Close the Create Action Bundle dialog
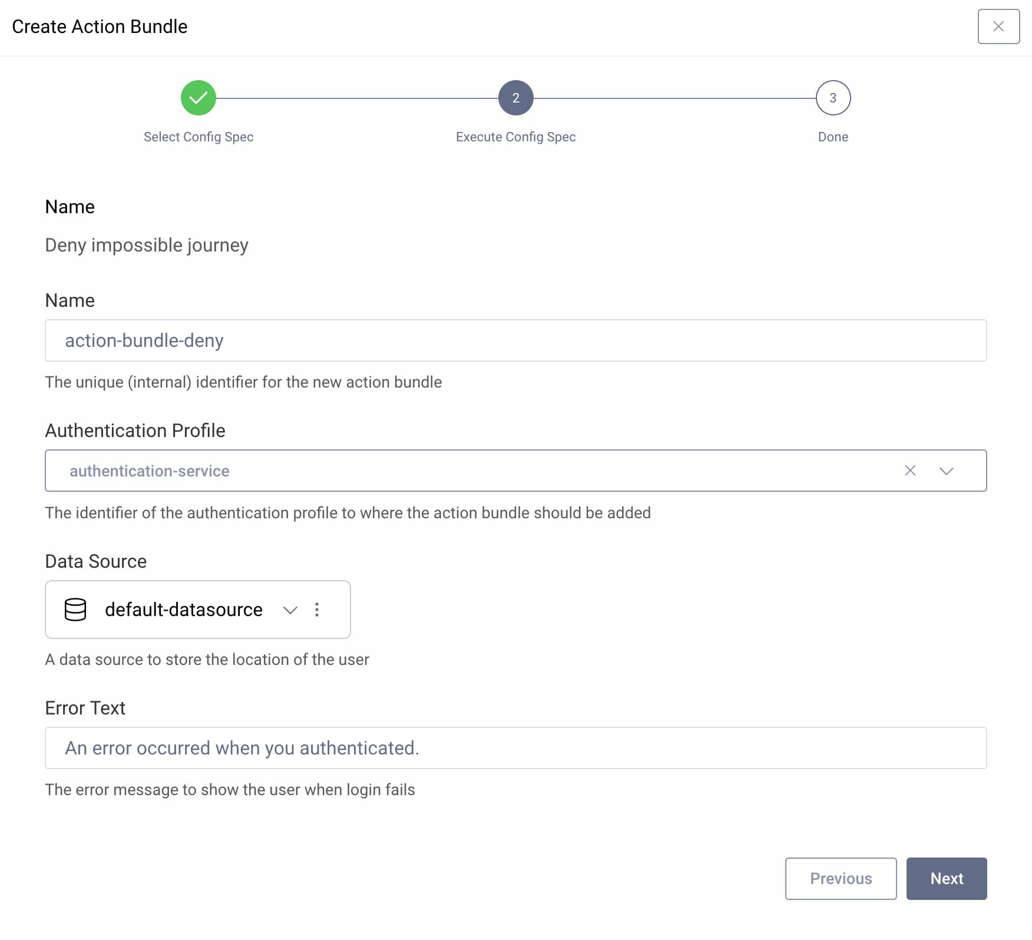The width and height of the screenshot is (1032, 940). (998, 27)
